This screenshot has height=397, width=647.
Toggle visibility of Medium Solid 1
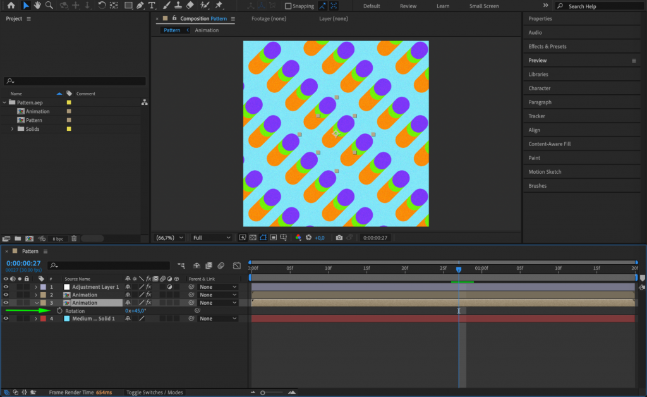click(x=5, y=318)
